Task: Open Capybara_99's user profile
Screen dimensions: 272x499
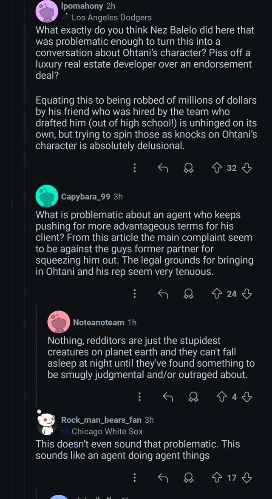Action: coord(85,197)
